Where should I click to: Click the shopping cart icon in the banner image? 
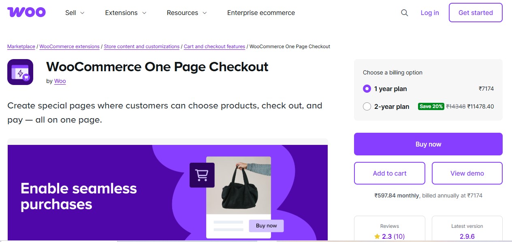202,175
